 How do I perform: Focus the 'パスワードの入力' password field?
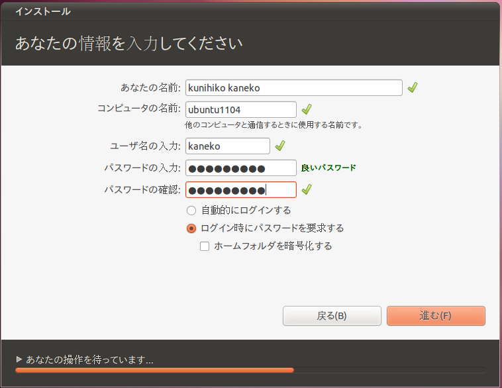point(241,168)
